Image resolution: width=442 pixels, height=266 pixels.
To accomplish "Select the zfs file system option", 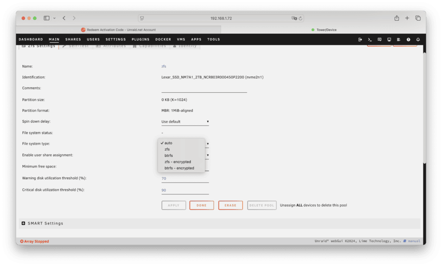I will point(167,149).
